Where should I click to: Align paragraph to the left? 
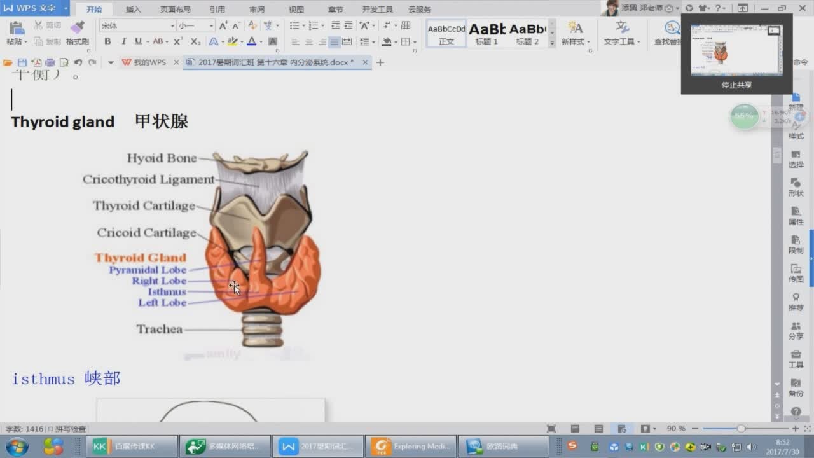(296, 41)
